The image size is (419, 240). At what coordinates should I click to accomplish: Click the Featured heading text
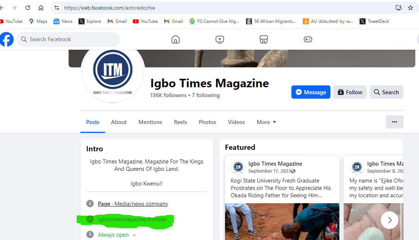click(x=240, y=147)
